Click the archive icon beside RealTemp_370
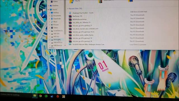This screenshot has width=179, height=101. point(70,16)
